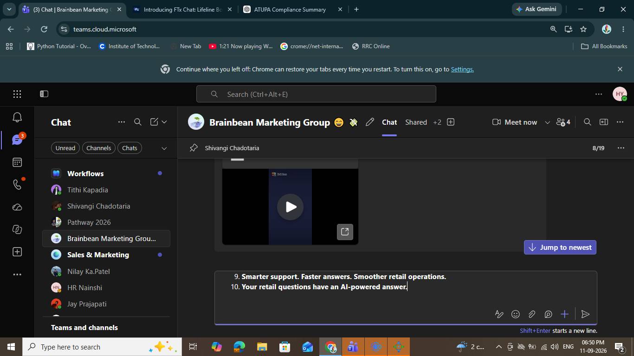Open the Calendar icon in sidebar
Viewport: 634px width, 356px height.
pos(17,162)
